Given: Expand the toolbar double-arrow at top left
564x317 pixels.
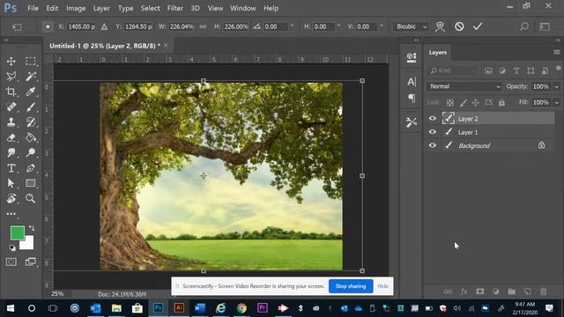Looking at the screenshot, I should tap(6, 41).
